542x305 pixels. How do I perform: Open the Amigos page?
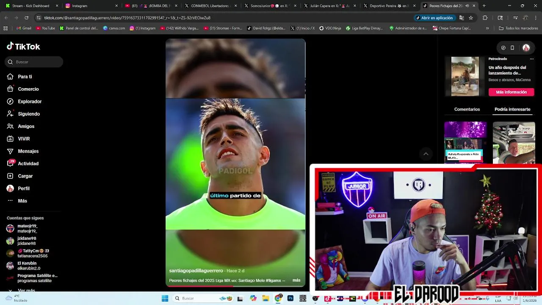tap(20, 126)
